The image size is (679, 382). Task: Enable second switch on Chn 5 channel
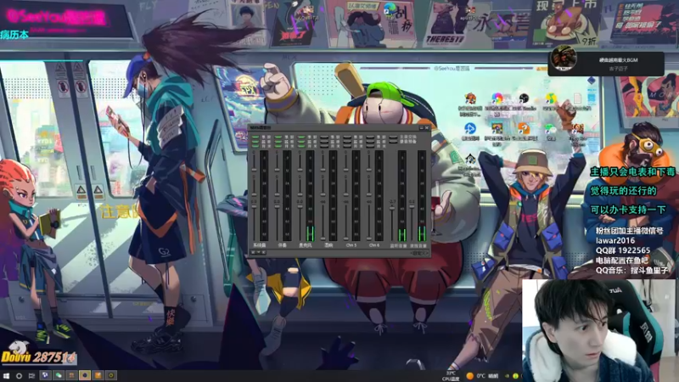click(x=347, y=141)
